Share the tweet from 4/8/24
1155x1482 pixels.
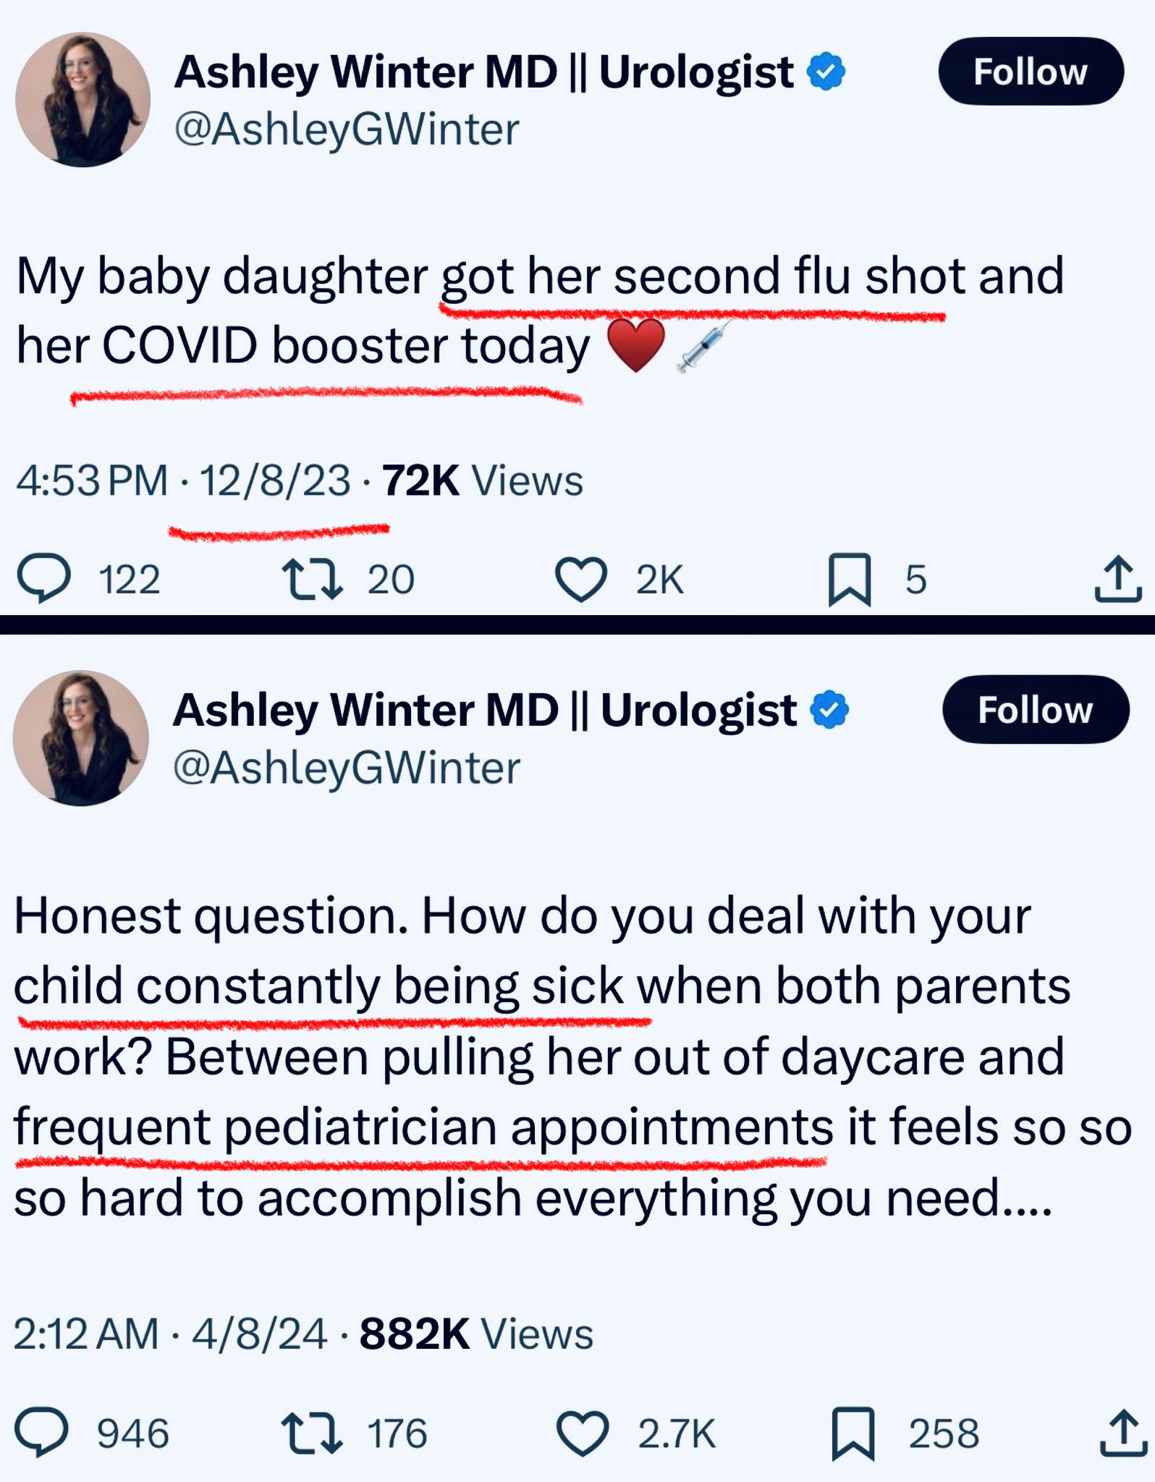pos(1122,1433)
